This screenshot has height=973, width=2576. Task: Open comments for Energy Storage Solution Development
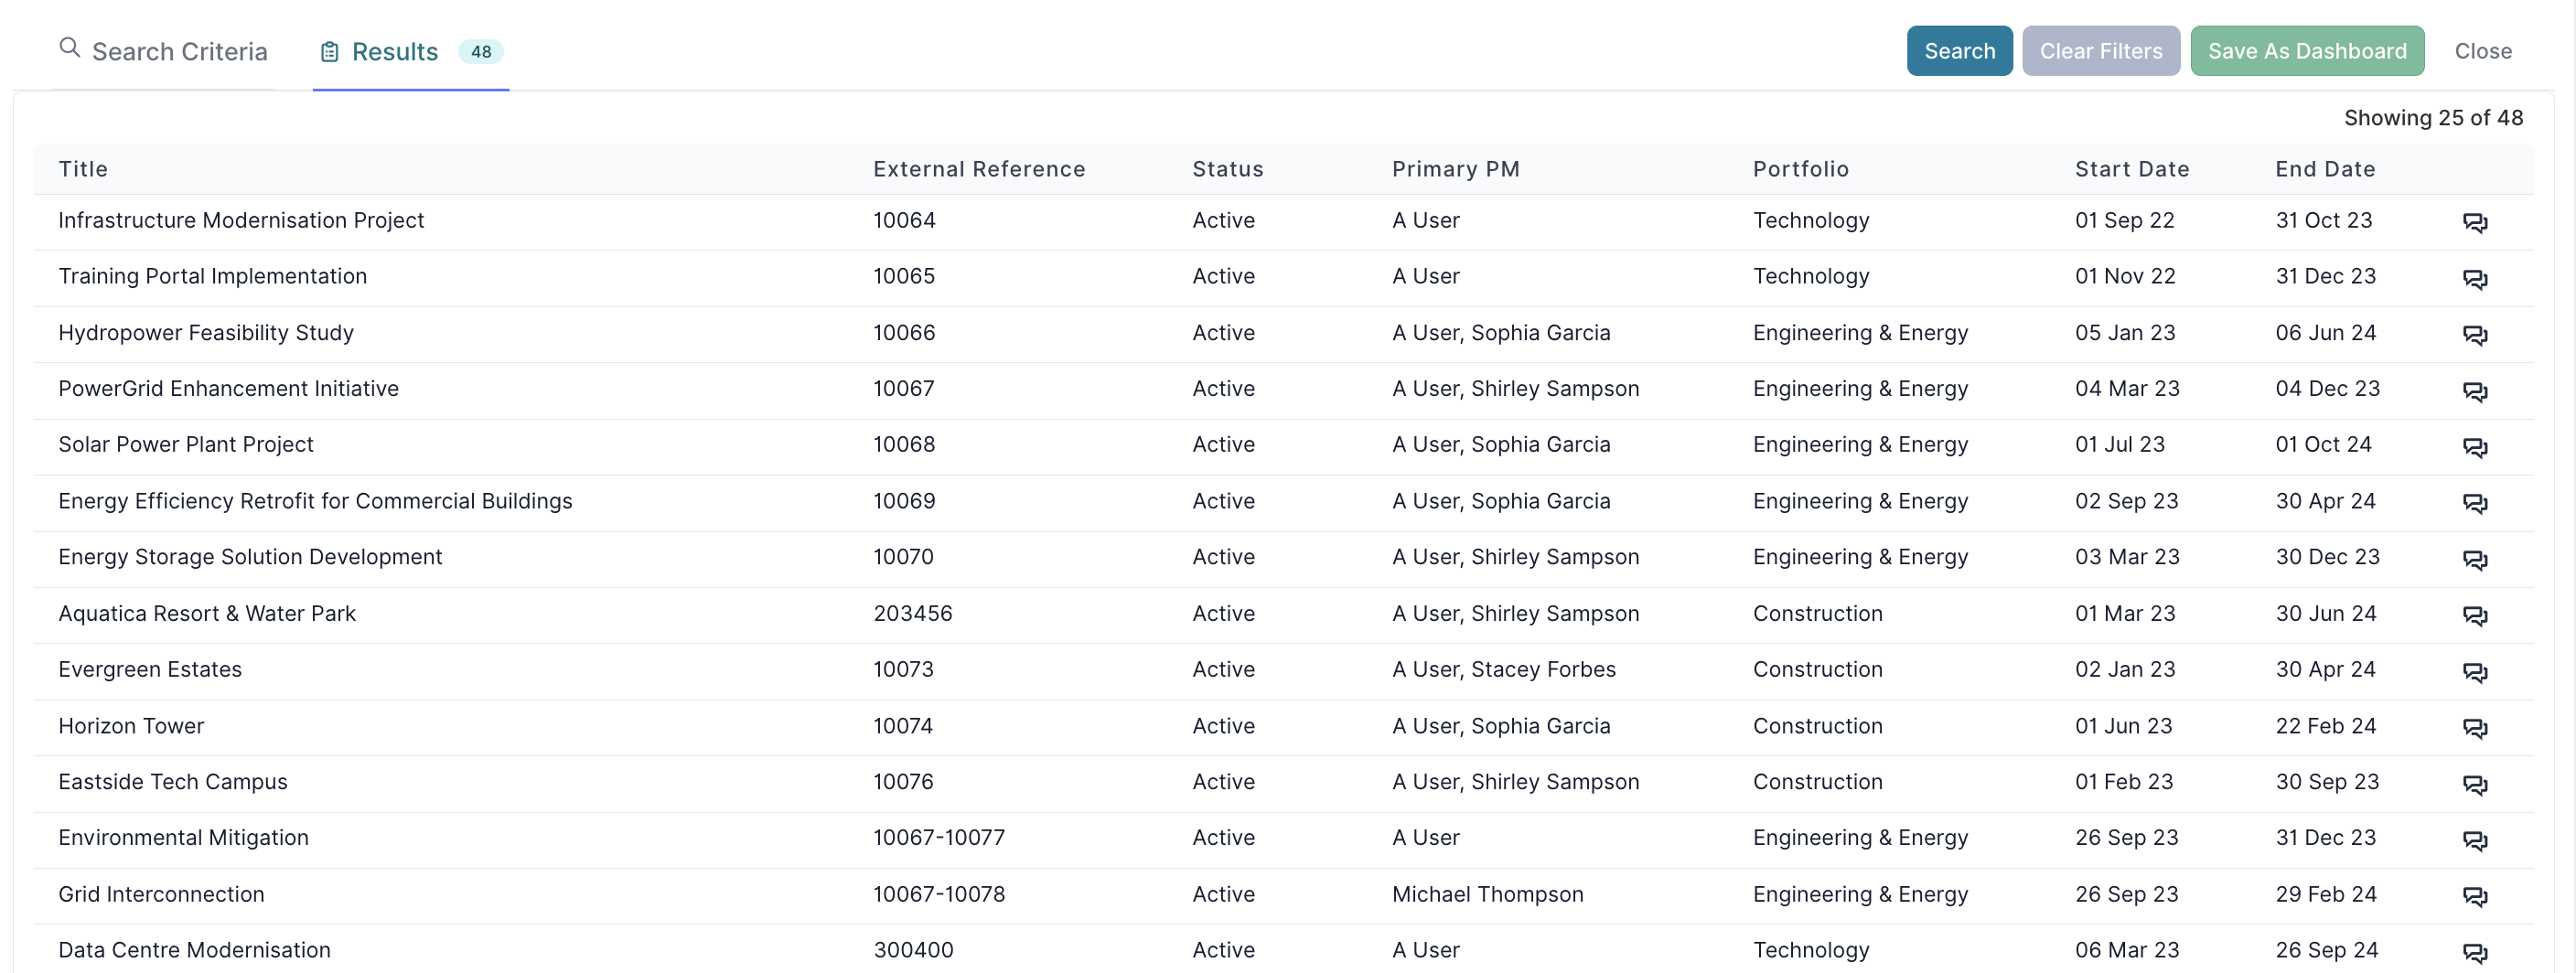coord(2474,559)
